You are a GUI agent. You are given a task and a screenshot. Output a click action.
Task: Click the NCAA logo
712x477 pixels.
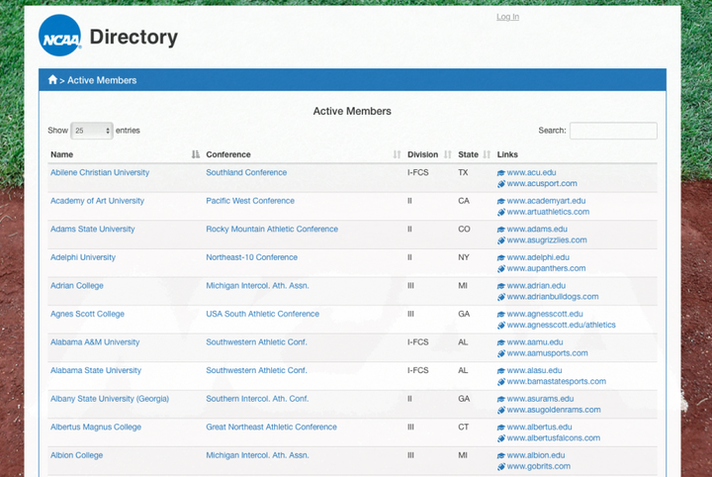(x=60, y=36)
